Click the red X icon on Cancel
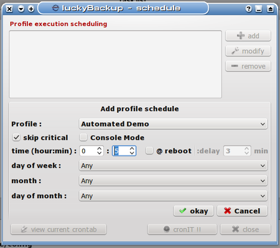The width and height of the screenshot is (280, 248). point(228,211)
